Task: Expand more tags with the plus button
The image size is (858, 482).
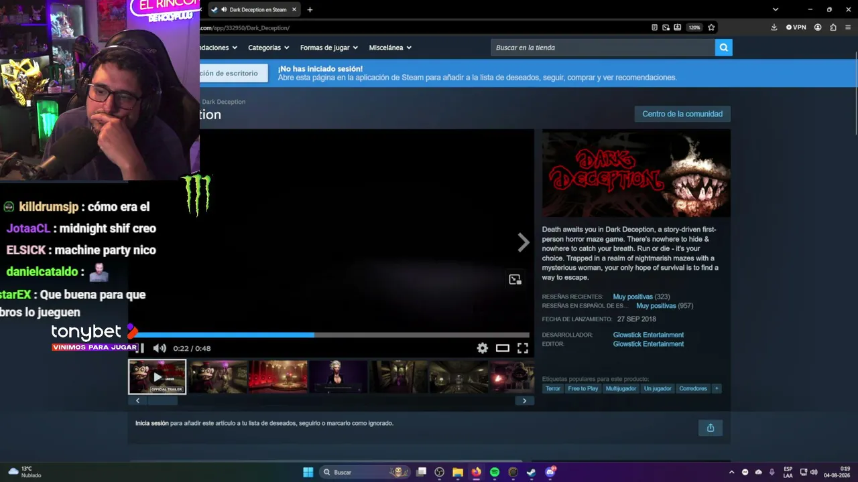Action: click(x=717, y=388)
